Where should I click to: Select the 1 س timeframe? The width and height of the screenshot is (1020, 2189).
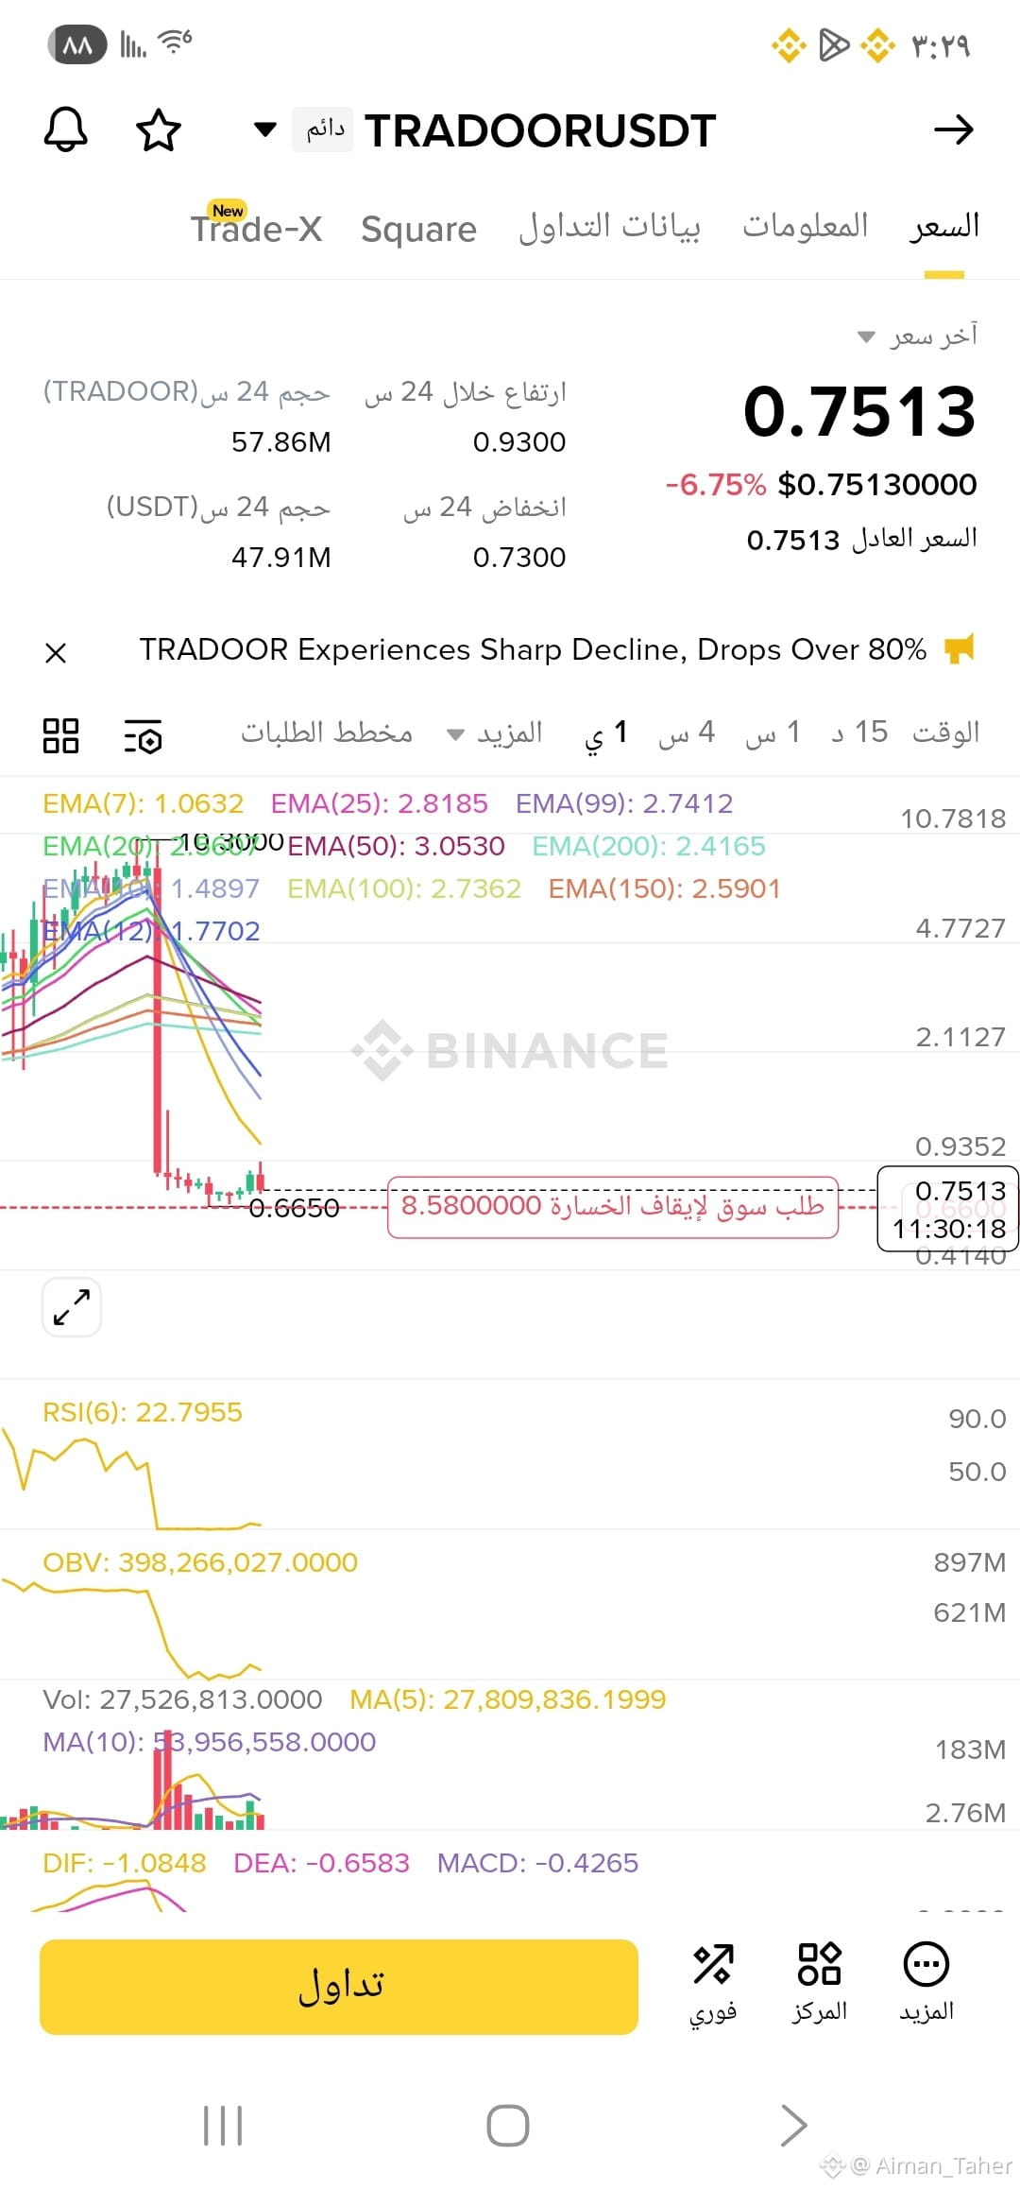tap(773, 733)
